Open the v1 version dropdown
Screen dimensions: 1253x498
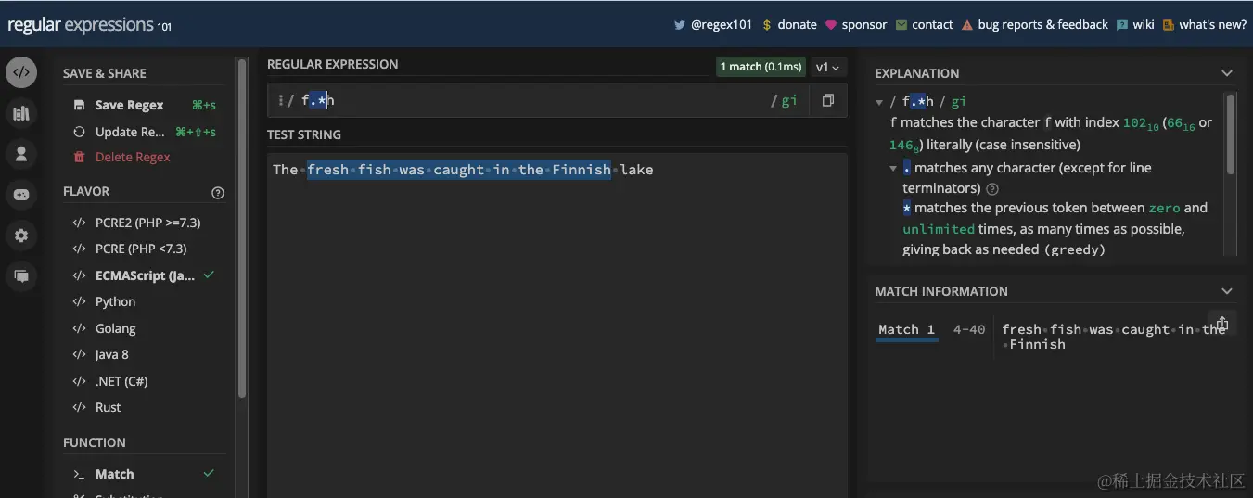click(827, 67)
